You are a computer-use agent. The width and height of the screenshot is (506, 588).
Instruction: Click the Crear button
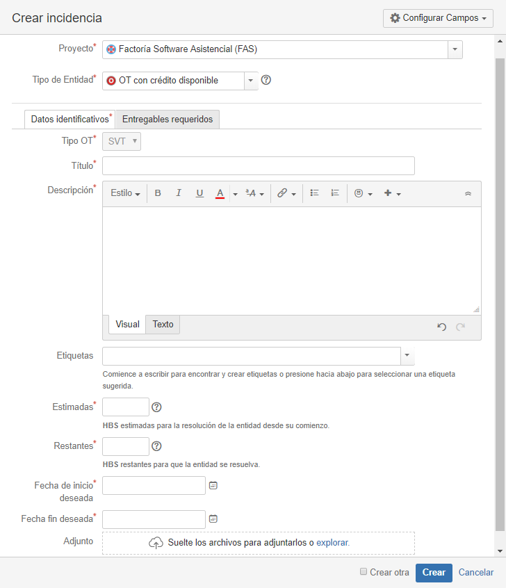(434, 573)
